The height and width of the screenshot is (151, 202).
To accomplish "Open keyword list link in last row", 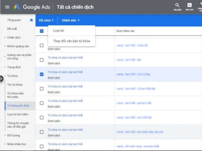I will tap(65, 144).
